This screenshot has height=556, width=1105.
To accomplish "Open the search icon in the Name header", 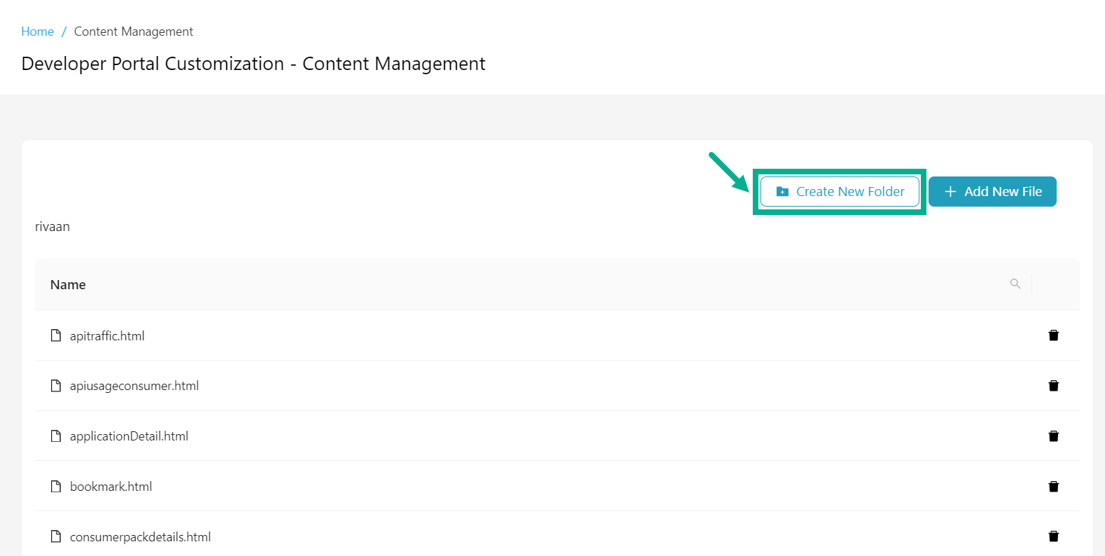I will point(1015,284).
